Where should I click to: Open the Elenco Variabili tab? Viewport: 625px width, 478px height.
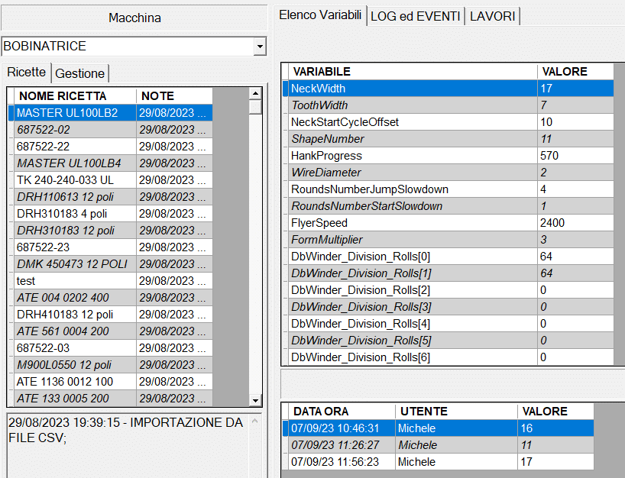[x=320, y=15]
